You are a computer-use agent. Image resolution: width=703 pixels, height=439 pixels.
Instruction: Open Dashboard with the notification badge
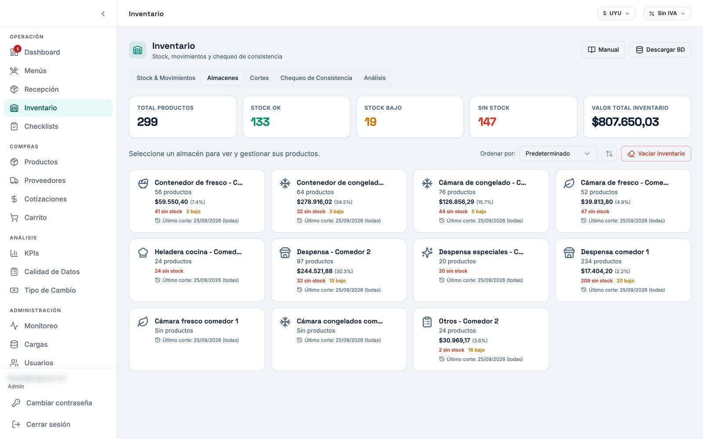[58, 52]
